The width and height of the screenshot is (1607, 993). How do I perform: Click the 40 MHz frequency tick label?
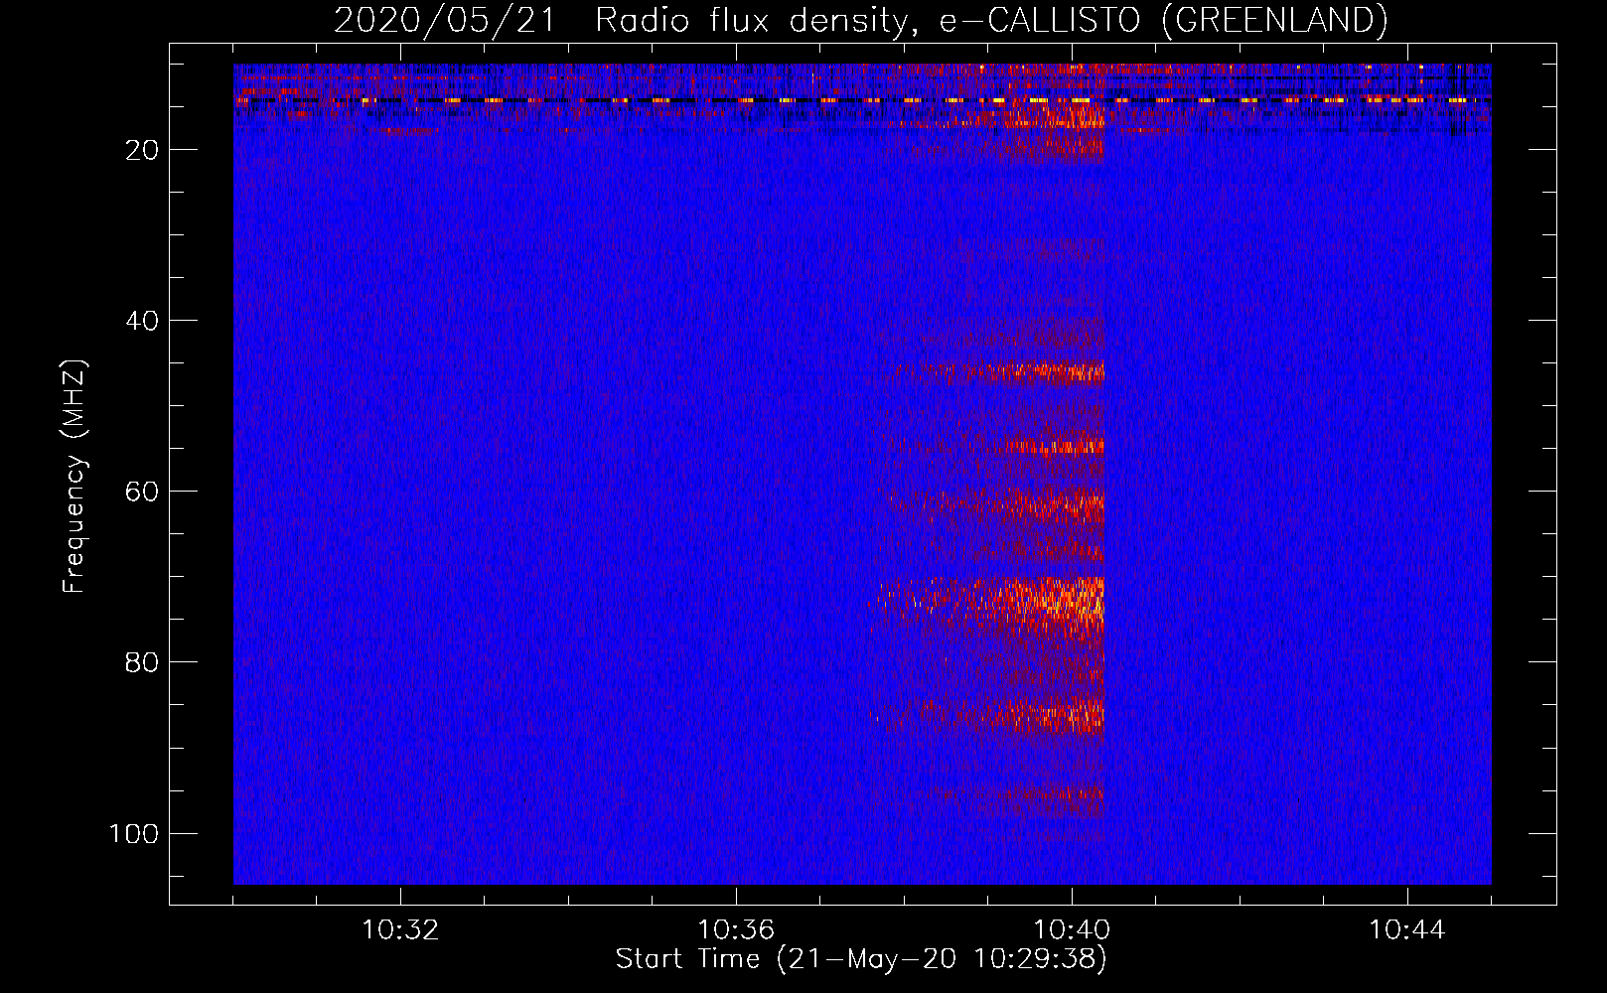pos(142,321)
